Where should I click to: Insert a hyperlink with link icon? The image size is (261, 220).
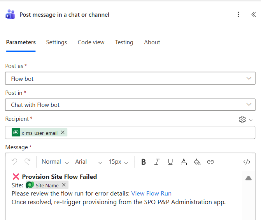[210, 162]
